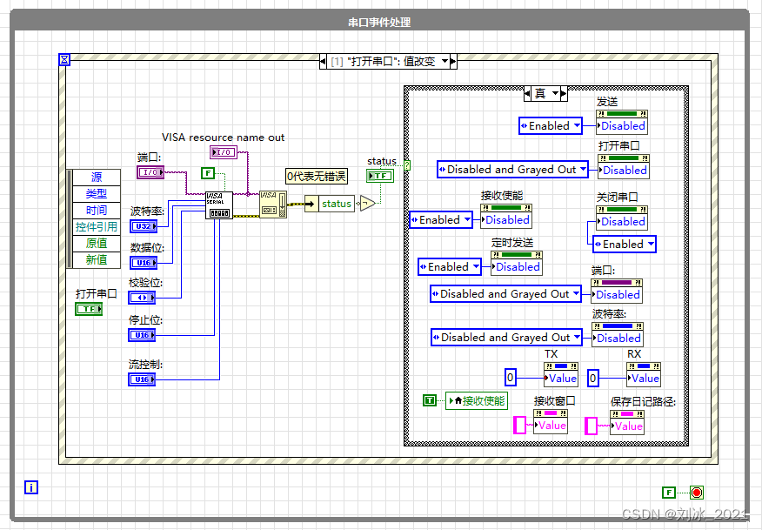
Task: Click the 0 numeric constant wired to RX
Action: point(593,378)
